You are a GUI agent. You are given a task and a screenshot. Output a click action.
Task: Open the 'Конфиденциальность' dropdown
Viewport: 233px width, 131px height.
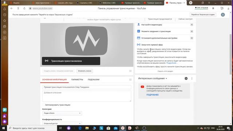pos(62,123)
